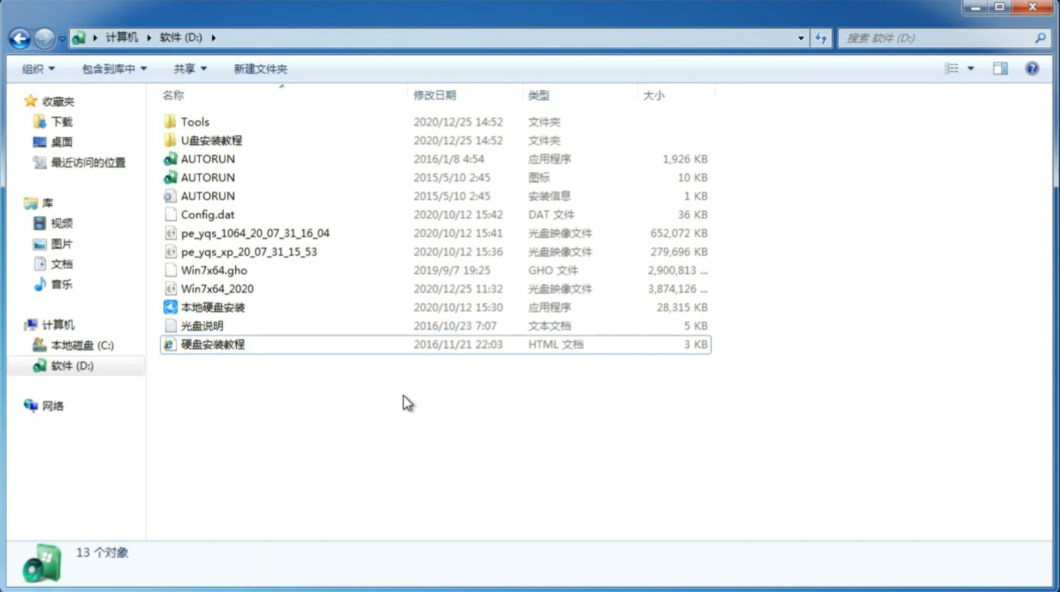The width and height of the screenshot is (1060, 592).
Task: Expand 计算机 node in sidebar
Action: [20, 325]
